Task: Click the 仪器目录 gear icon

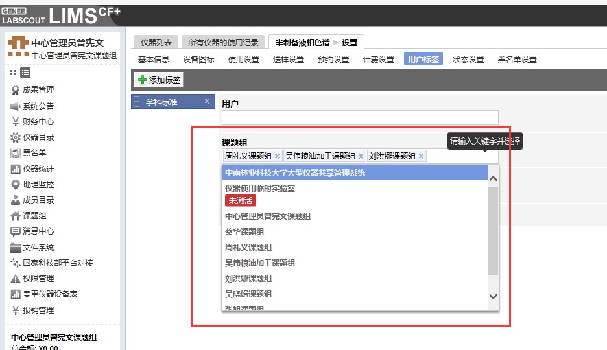Action: [16, 137]
